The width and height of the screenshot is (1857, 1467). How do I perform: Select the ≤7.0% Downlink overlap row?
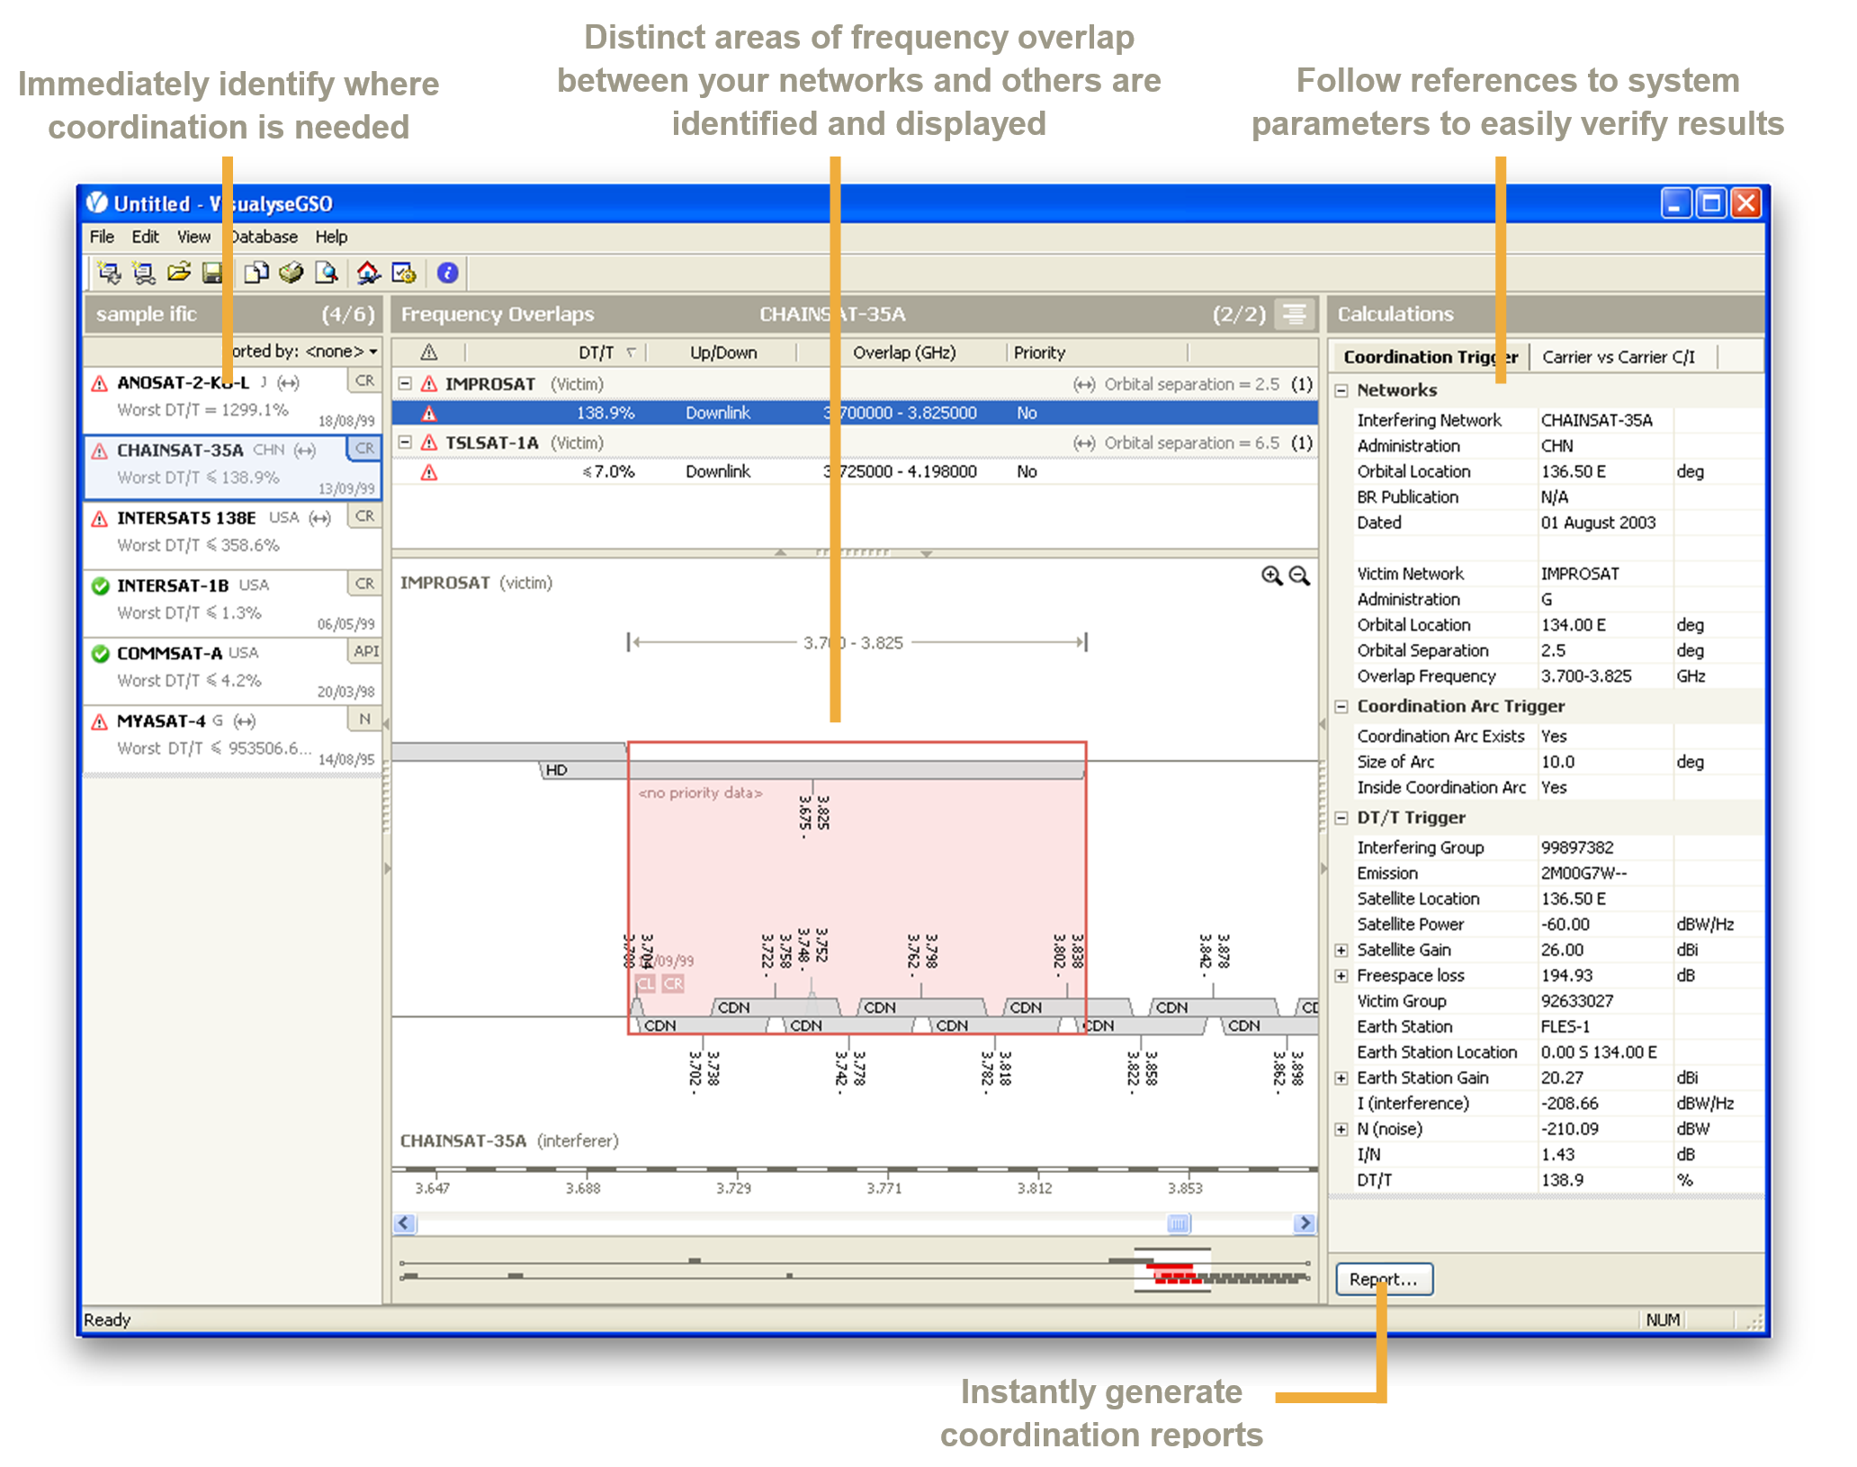coord(855,472)
